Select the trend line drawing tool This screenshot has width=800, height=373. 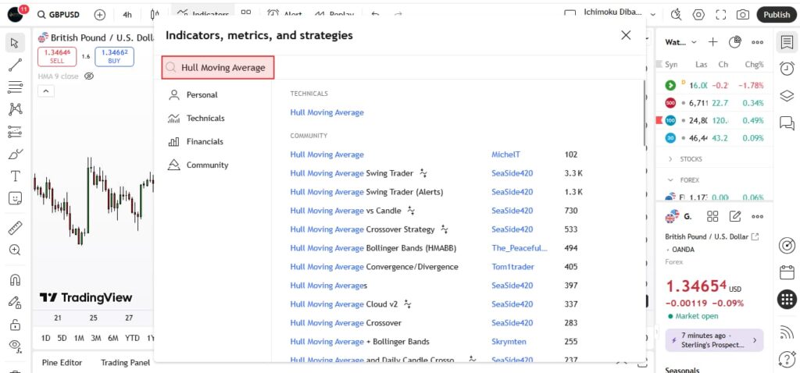pos(15,65)
